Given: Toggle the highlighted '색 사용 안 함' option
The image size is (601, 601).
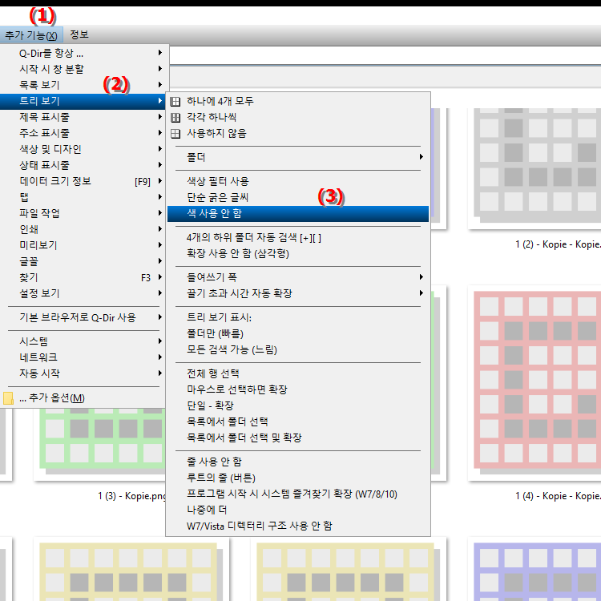Looking at the screenshot, I should [x=298, y=213].
